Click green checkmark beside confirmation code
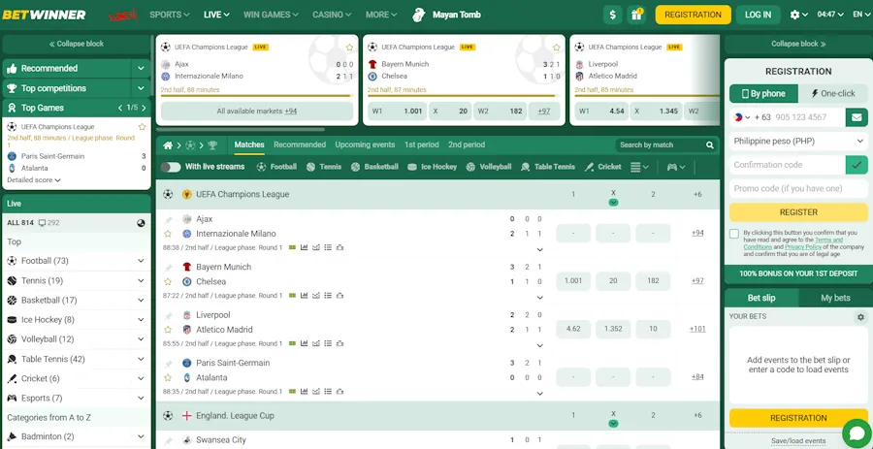Screen dimensions: 873x449 coord(857,165)
